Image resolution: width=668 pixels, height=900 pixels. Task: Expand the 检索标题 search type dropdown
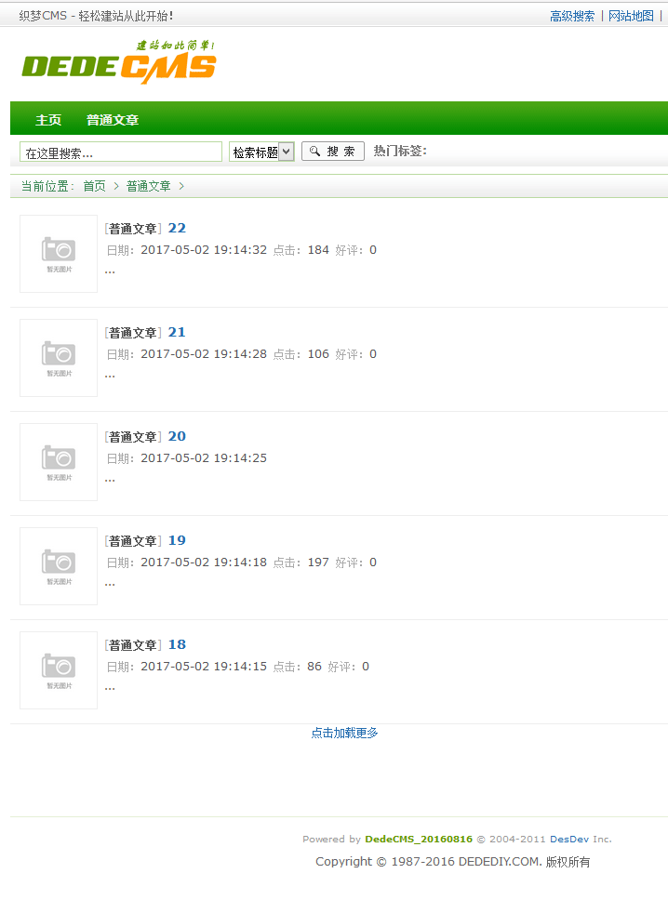click(x=261, y=152)
